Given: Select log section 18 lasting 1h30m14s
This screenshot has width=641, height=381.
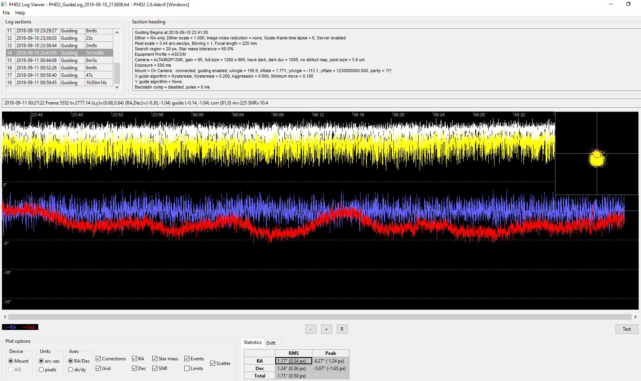Looking at the screenshot, I should [59, 83].
